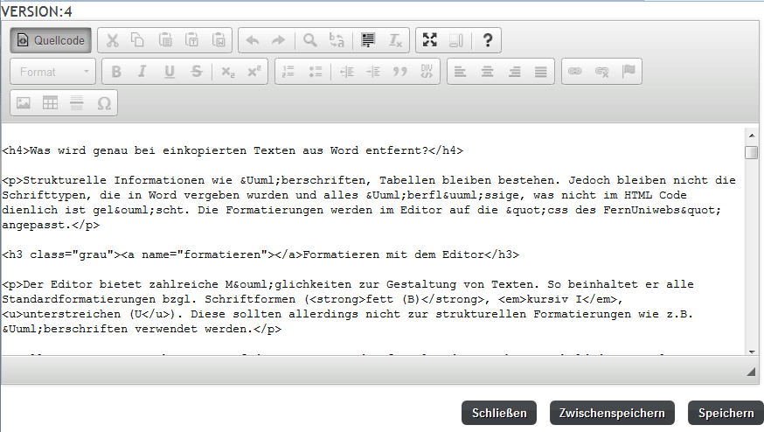Viewport: 764px width, 432px height.
Task: Toggle underline formatting
Action: pyautogui.click(x=169, y=72)
